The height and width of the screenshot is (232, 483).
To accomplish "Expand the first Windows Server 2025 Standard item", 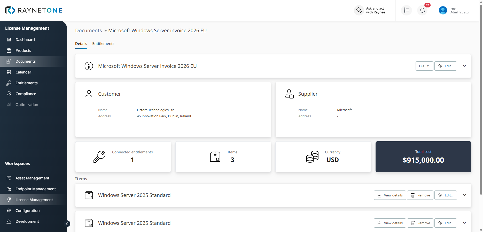I will point(464,195).
